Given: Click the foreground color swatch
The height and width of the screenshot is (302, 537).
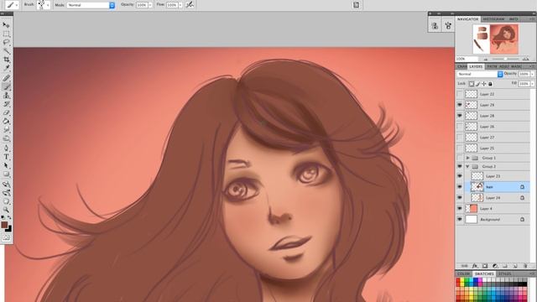Looking at the screenshot, I should click(x=4, y=225).
